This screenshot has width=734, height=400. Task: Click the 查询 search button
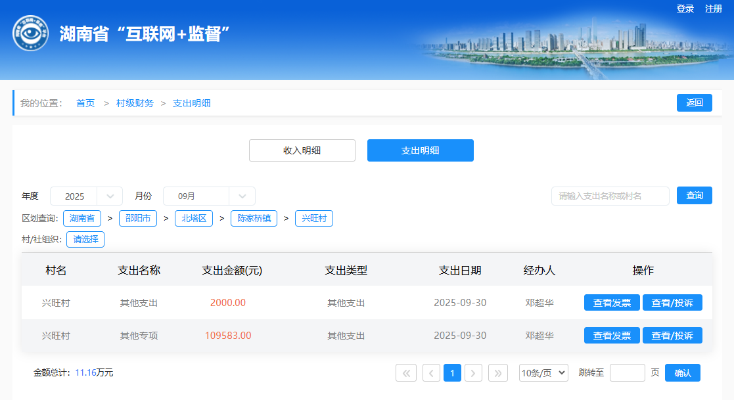[694, 196]
